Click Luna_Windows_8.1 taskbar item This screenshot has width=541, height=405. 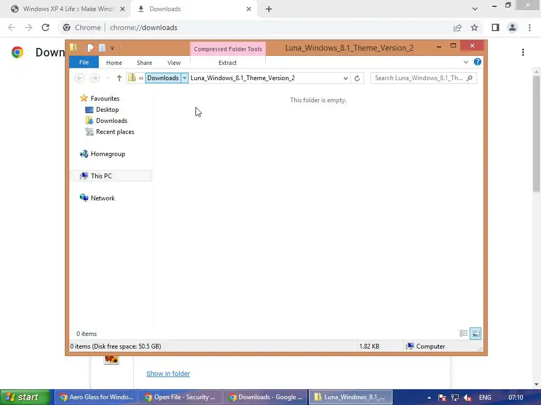[351, 397]
